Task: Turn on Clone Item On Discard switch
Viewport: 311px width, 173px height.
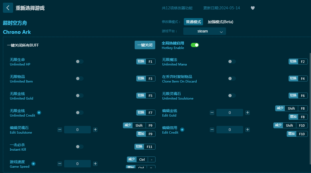Action: (232, 79)
